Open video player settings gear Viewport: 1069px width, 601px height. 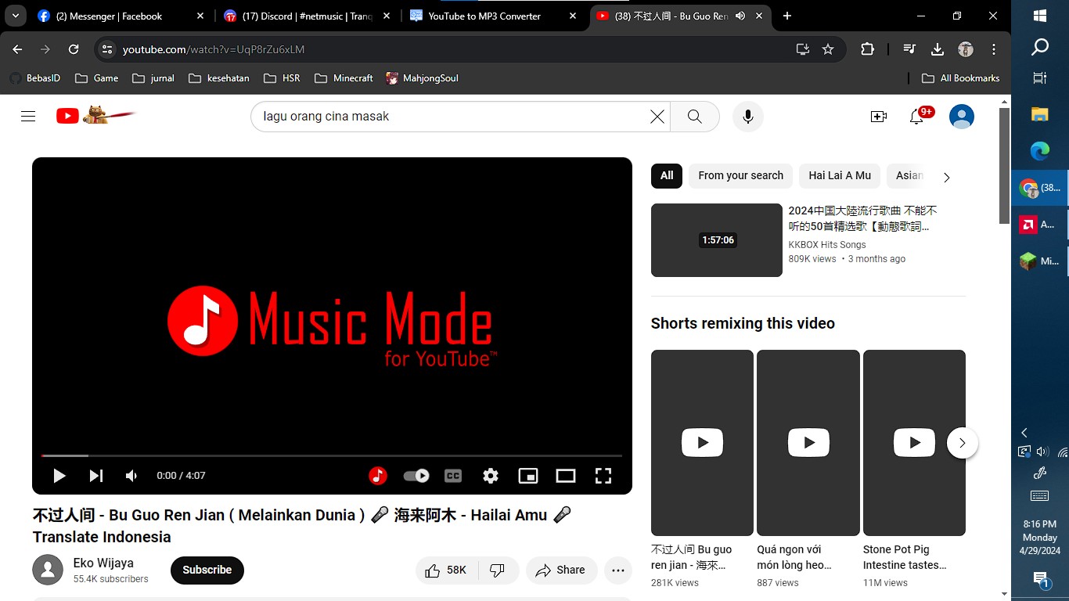coord(491,476)
